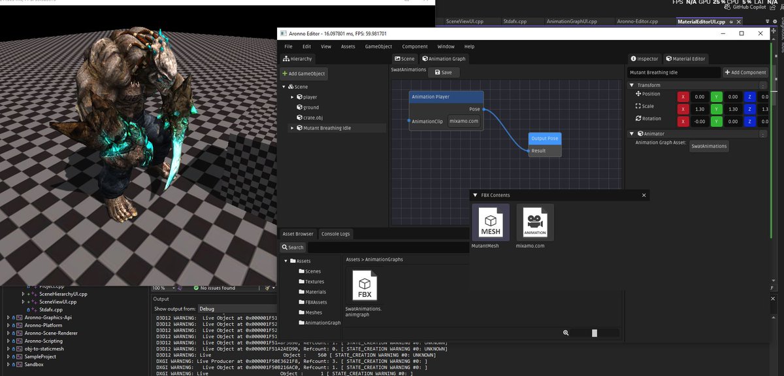Click the Scenes folder icon
The width and height of the screenshot is (784, 376).
(x=301, y=271)
